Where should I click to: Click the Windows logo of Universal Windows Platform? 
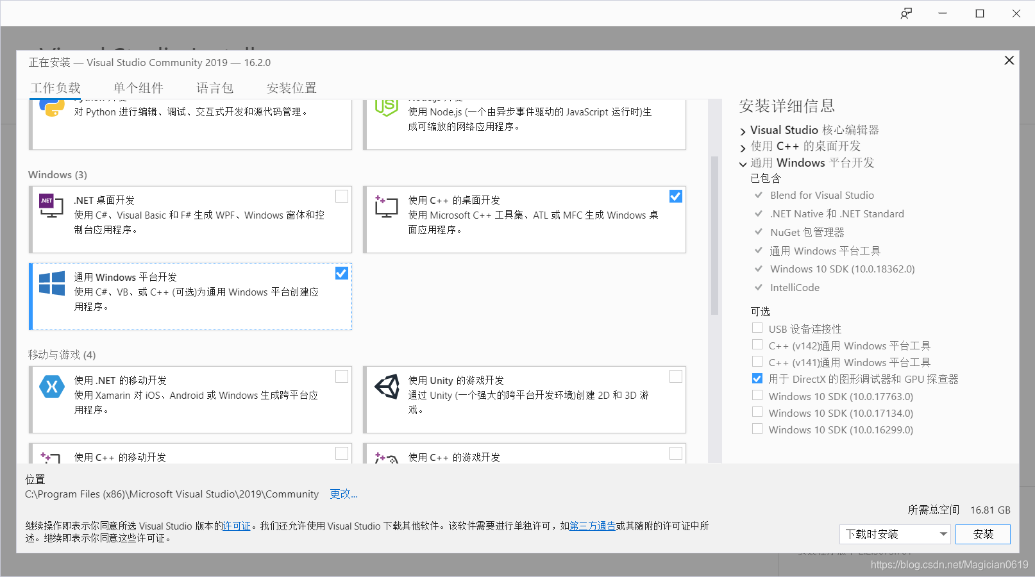click(x=52, y=283)
